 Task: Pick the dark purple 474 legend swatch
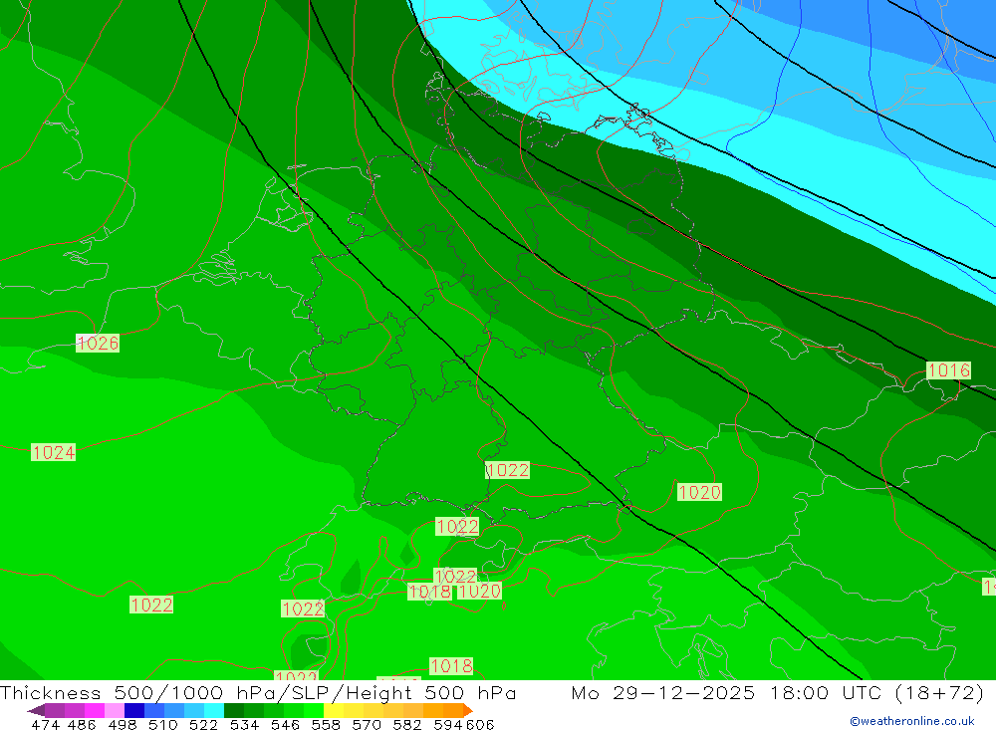pos(54,710)
